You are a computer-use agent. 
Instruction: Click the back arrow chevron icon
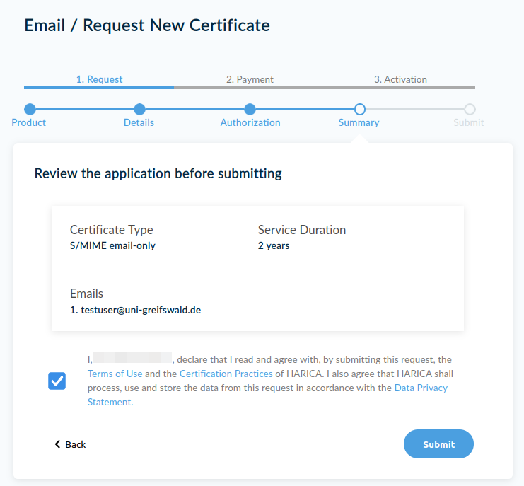(57, 444)
